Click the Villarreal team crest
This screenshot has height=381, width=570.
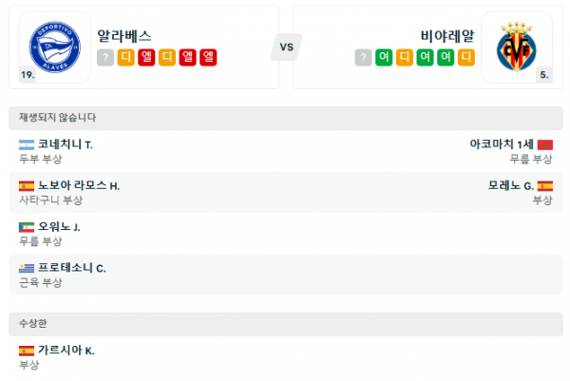pyautogui.click(x=516, y=47)
